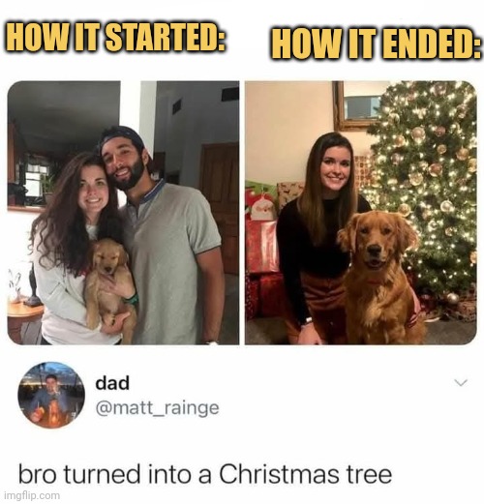
Task: Open the tweet options chevron menu
Action: (x=461, y=382)
